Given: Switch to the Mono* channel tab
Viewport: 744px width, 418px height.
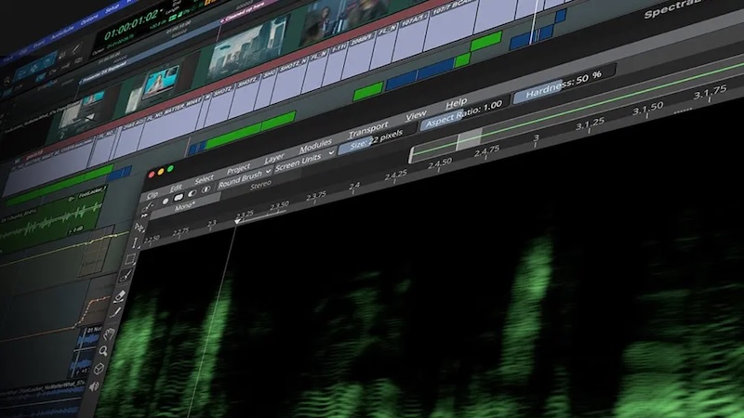Looking at the screenshot, I should [184, 206].
